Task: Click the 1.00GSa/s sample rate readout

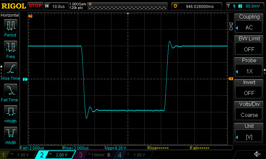Action: [x=77, y=4]
